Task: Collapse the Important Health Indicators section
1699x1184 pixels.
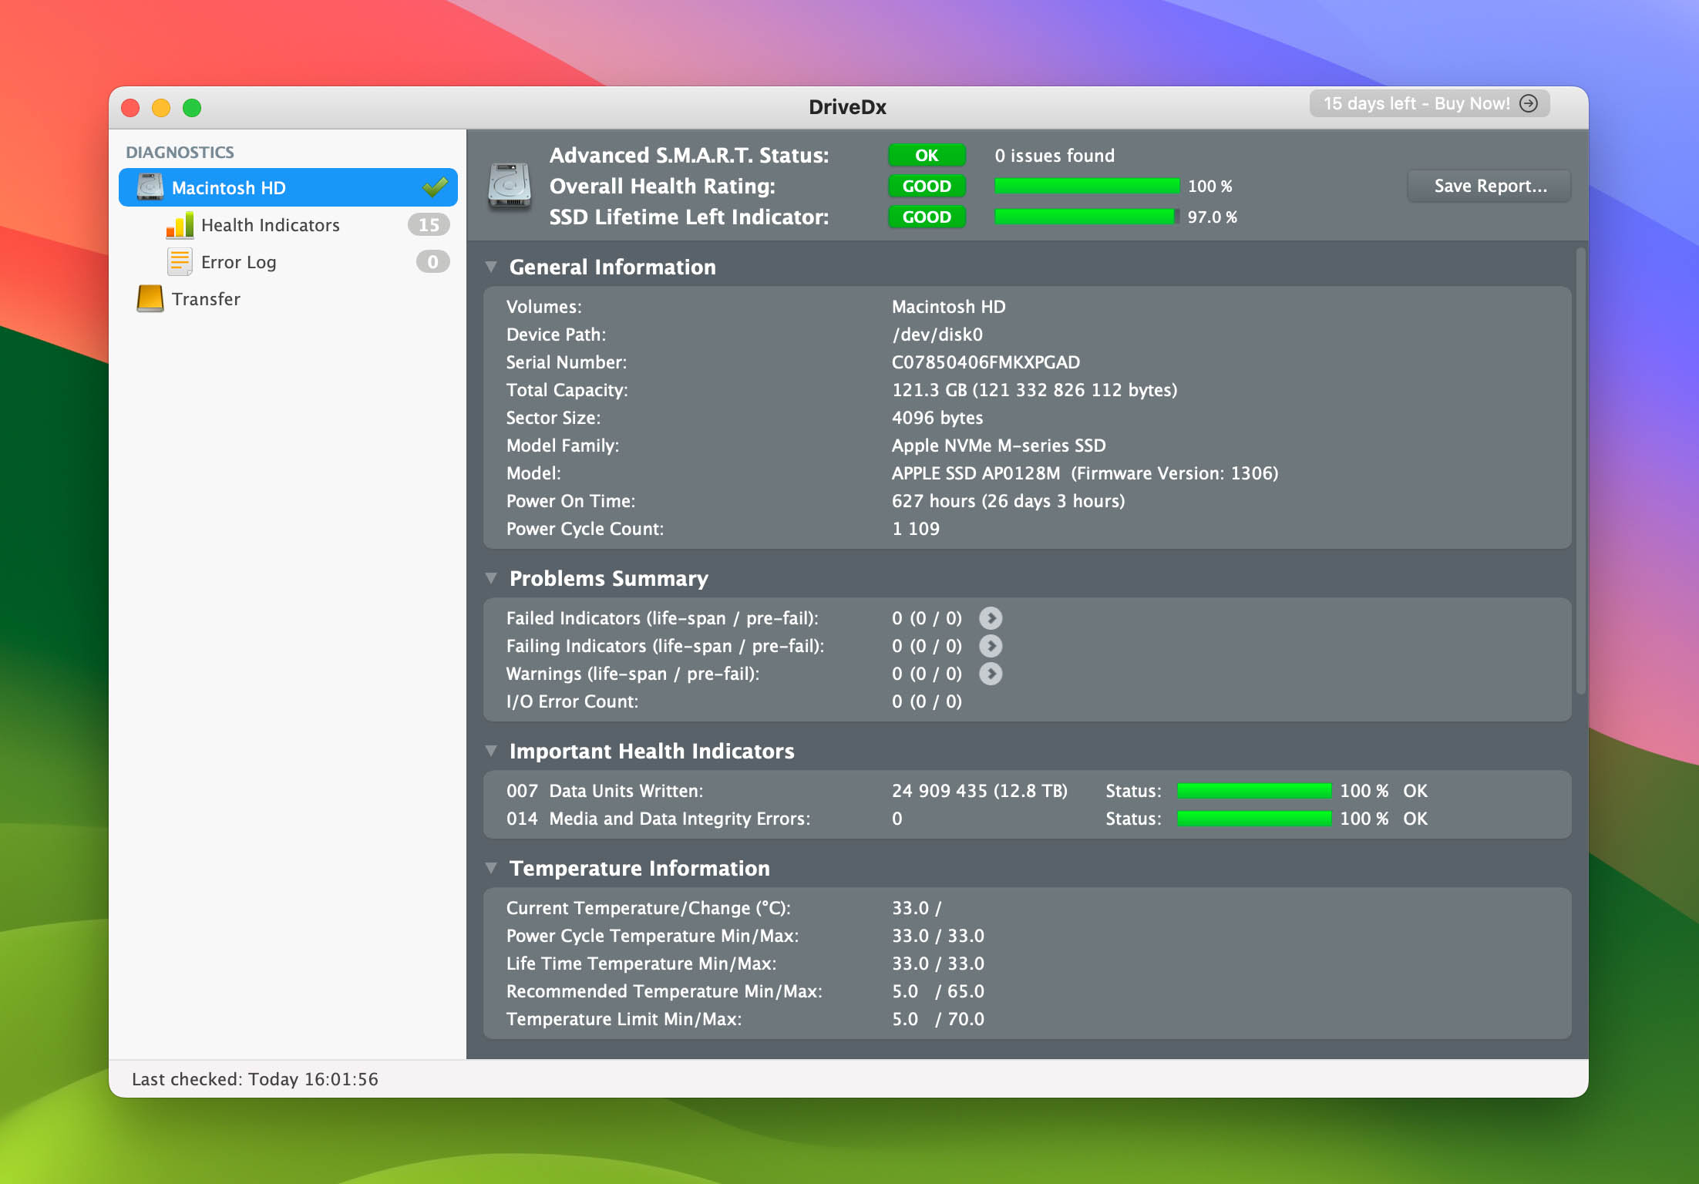Action: pos(491,751)
